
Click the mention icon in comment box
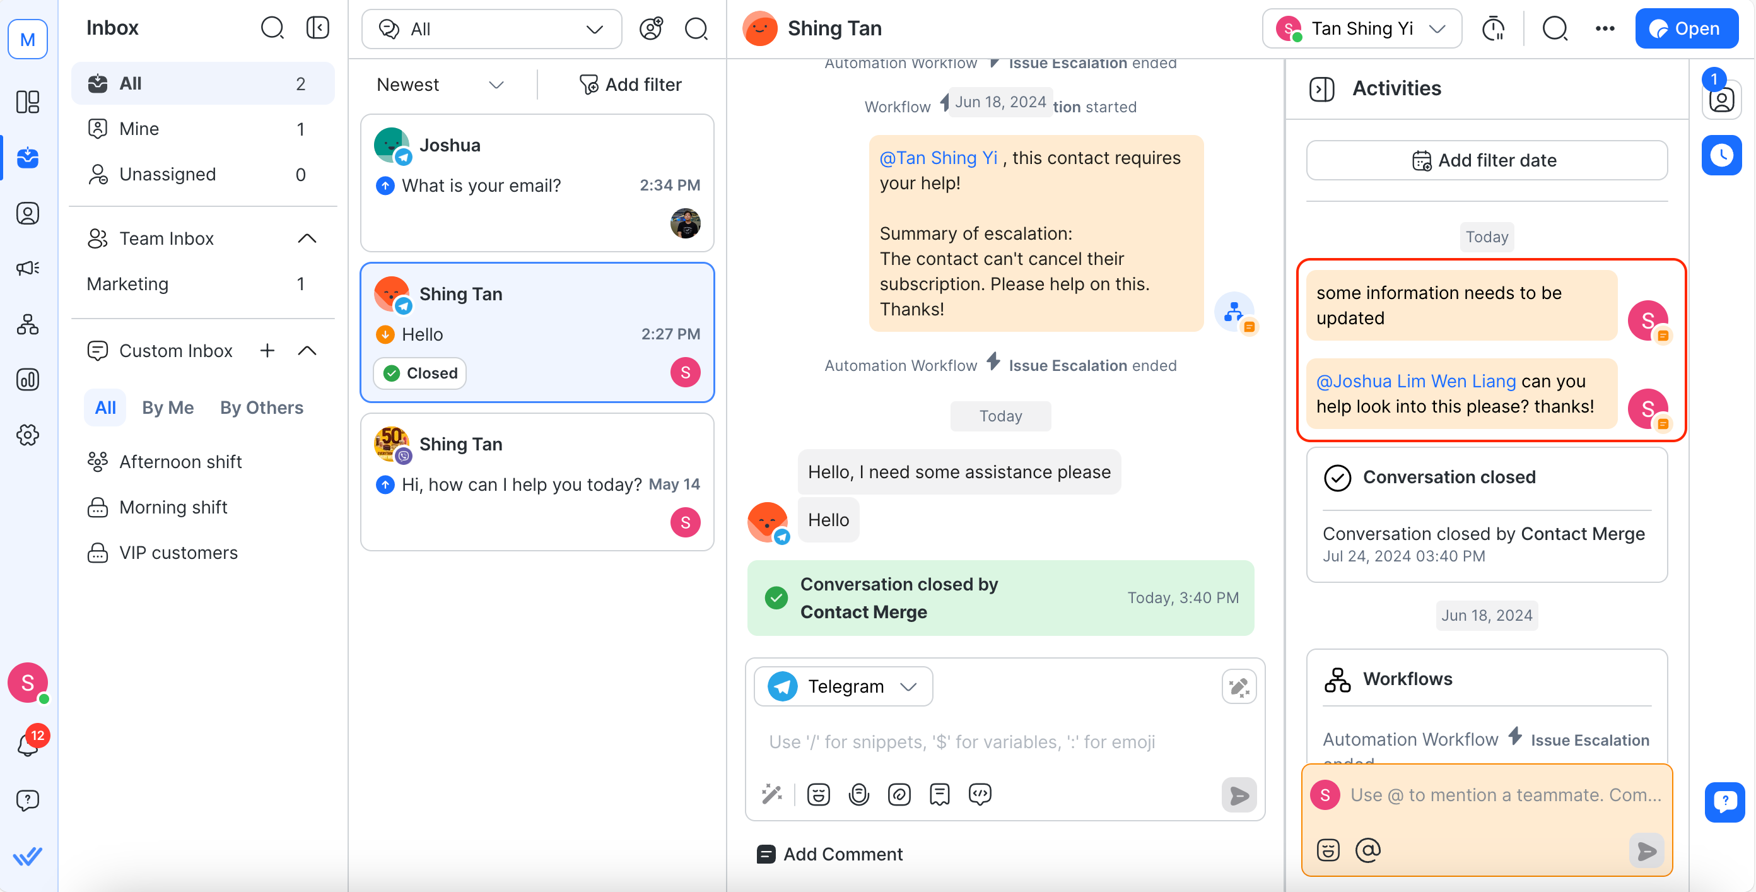point(1367,847)
